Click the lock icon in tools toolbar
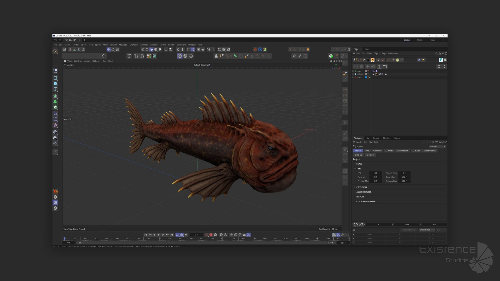500x281 pixels. pos(216,56)
